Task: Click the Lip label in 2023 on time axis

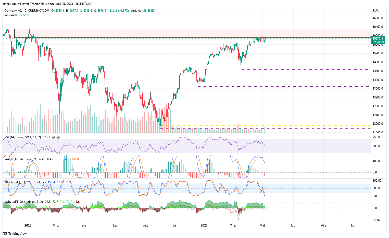Action: tap(293, 226)
